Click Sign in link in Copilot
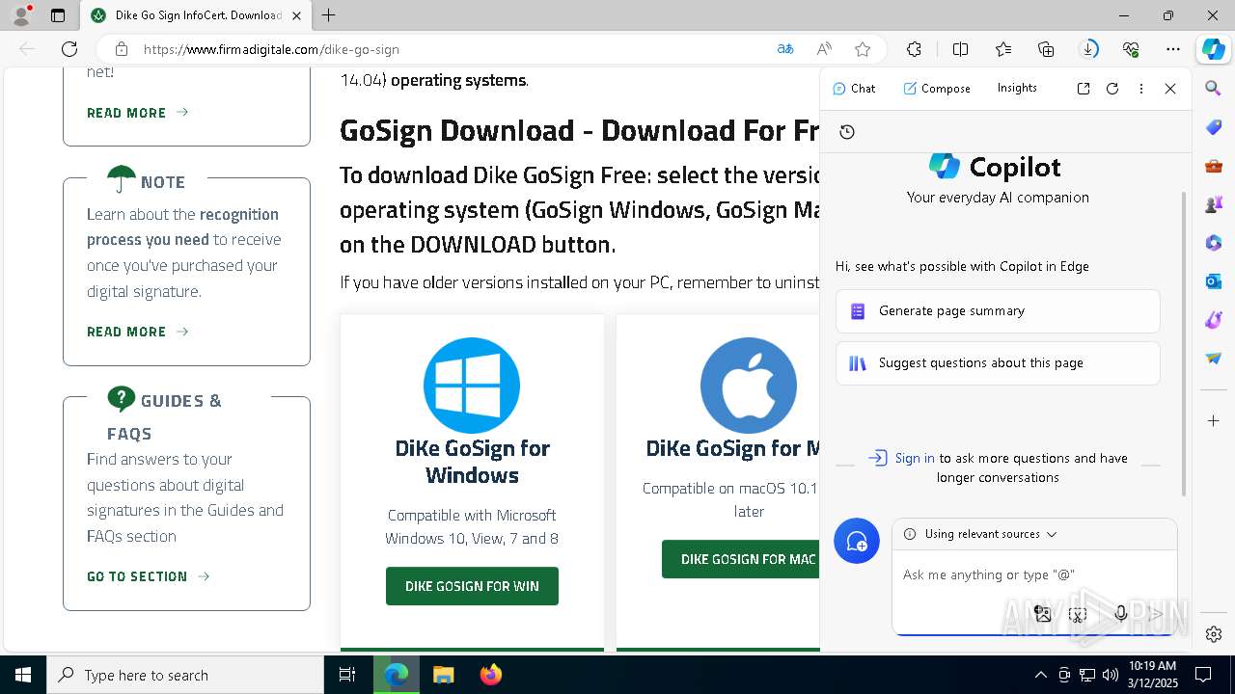1235x694 pixels. click(915, 458)
